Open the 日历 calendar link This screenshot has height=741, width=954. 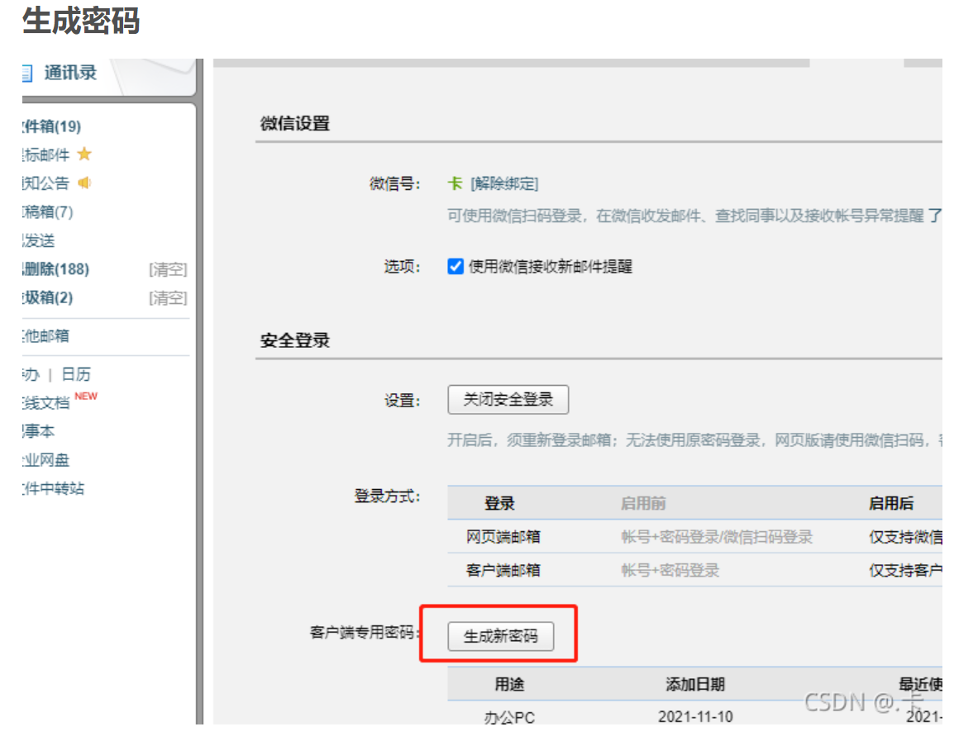pos(76,374)
